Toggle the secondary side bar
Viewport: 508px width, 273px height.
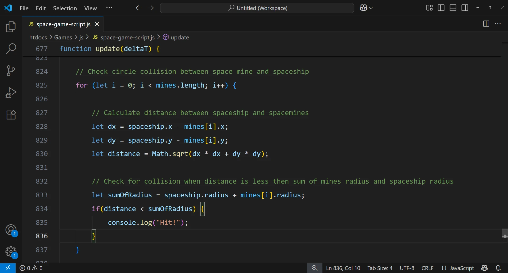[465, 8]
